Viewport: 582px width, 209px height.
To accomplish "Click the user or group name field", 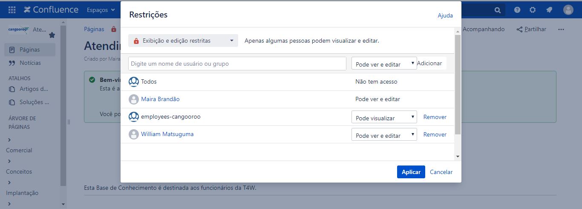I will point(237,64).
